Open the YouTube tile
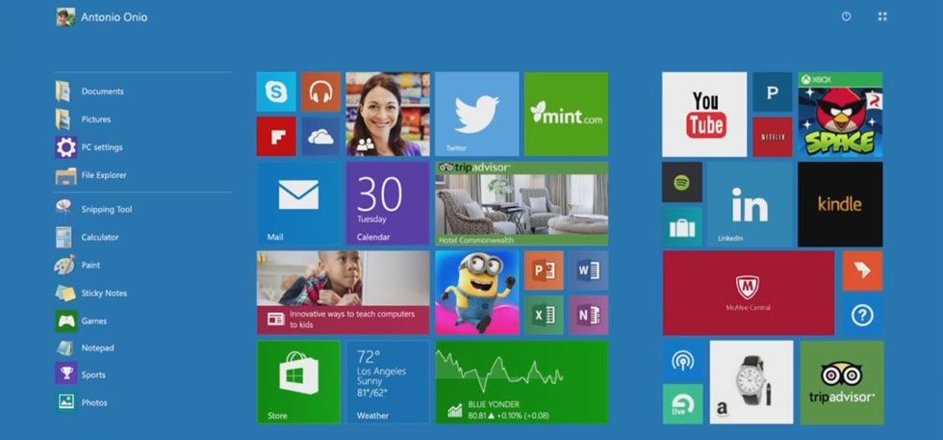 tap(704, 114)
